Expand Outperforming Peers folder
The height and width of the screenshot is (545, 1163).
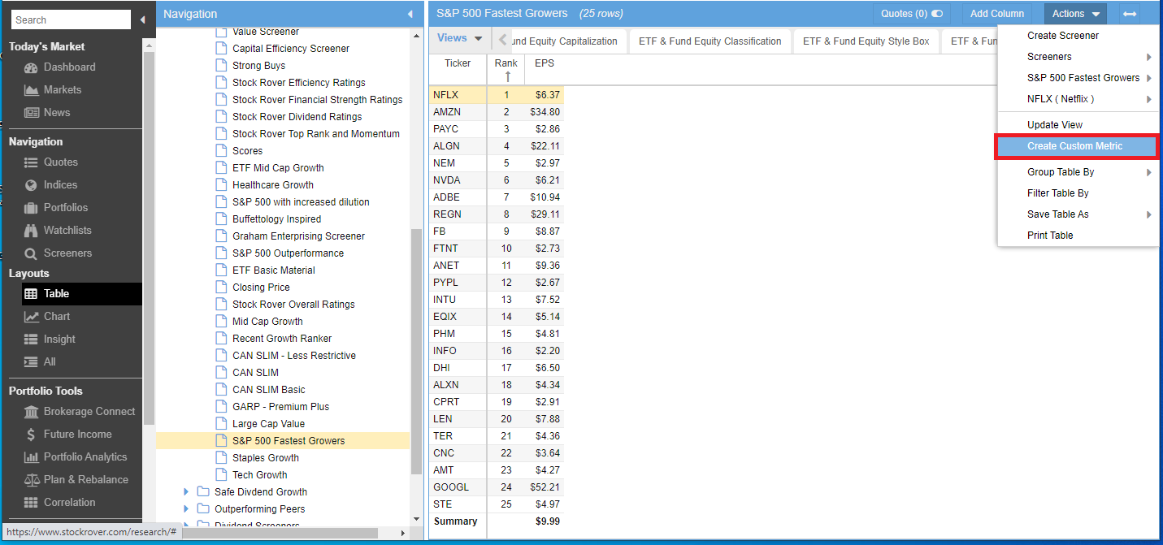[x=186, y=509]
